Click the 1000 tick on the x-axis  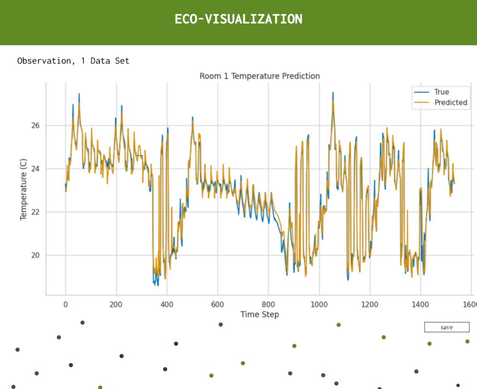pyautogui.click(x=319, y=305)
